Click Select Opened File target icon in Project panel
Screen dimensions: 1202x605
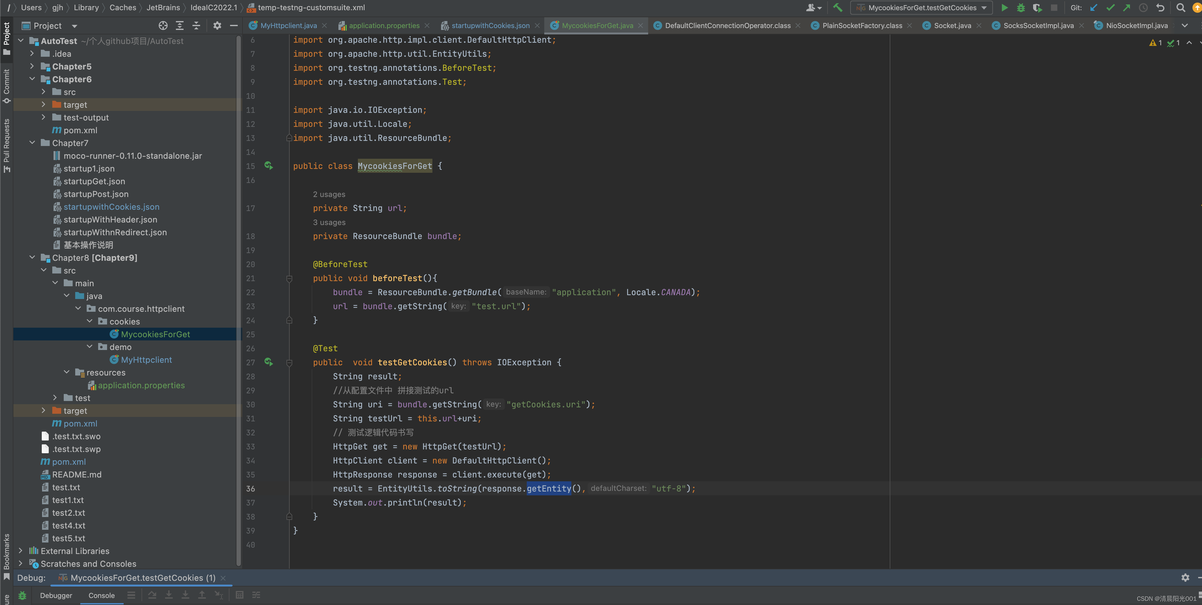click(x=163, y=26)
